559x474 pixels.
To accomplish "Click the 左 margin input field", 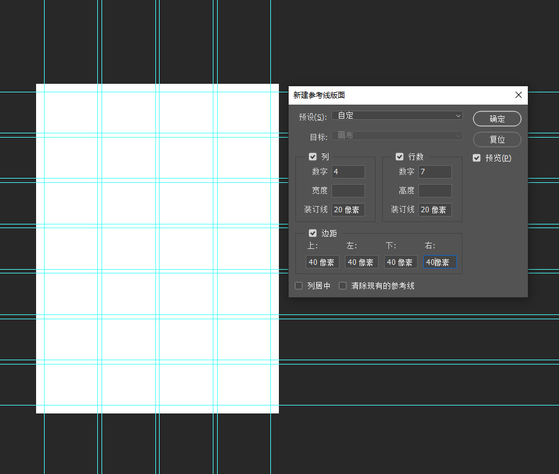I will [x=361, y=262].
